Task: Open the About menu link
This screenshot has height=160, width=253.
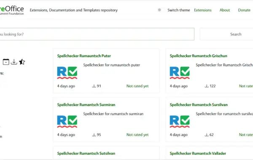Action: (x=225, y=10)
